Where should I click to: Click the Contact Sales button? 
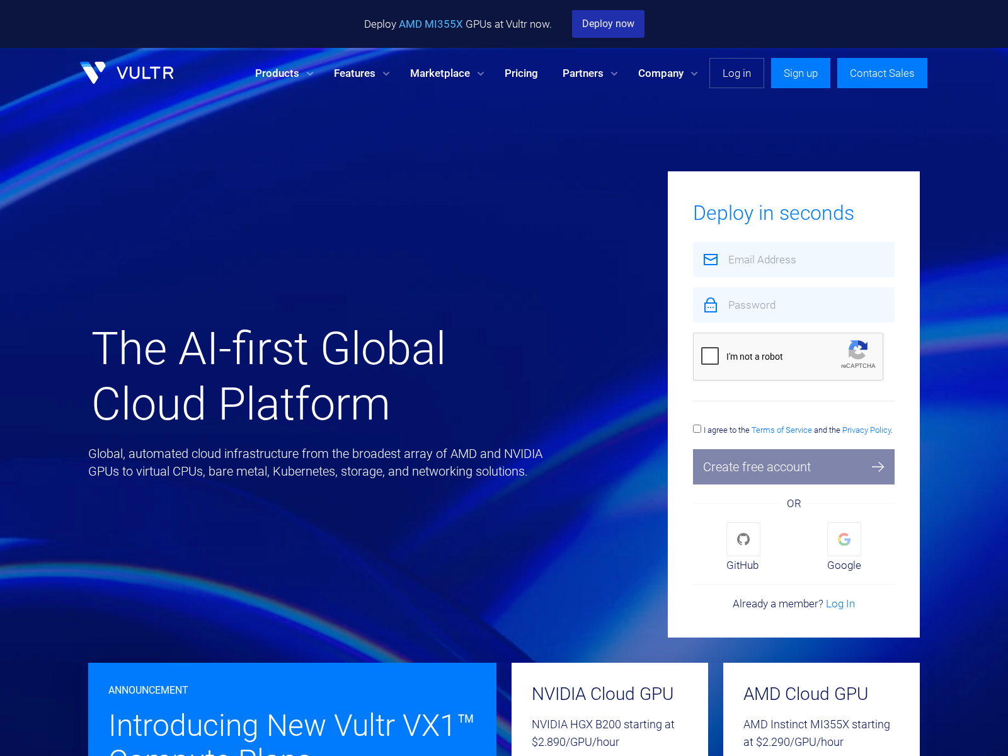pos(882,73)
